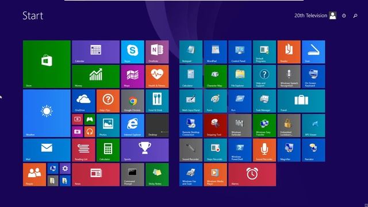Launch Windows PowerShell tile

click(240, 150)
